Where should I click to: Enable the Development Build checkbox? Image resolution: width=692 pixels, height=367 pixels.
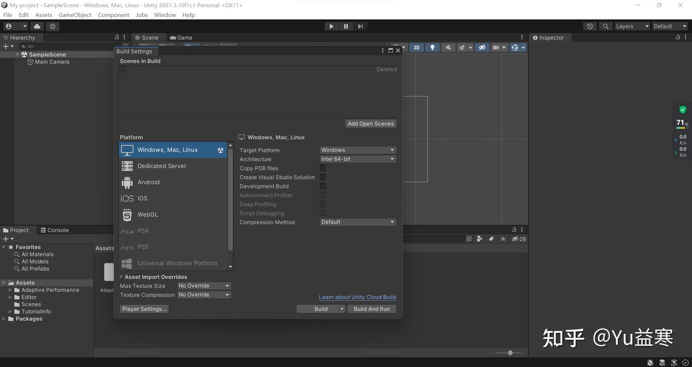[322, 186]
